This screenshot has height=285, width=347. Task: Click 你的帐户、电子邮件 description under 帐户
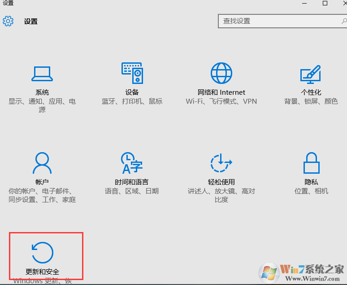tap(42, 191)
